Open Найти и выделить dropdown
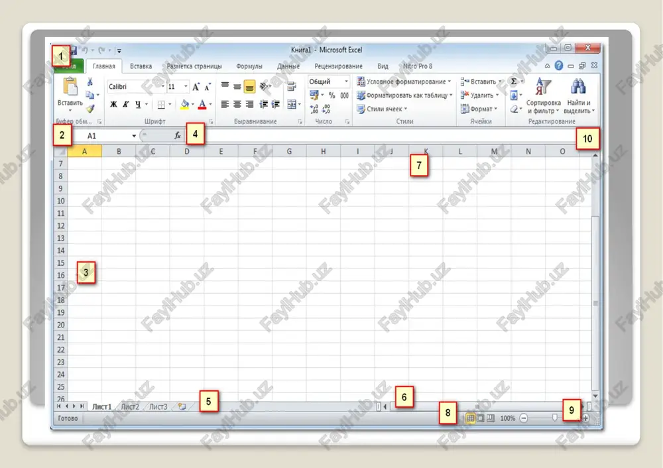663x468 pixels. pyautogui.click(x=579, y=95)
